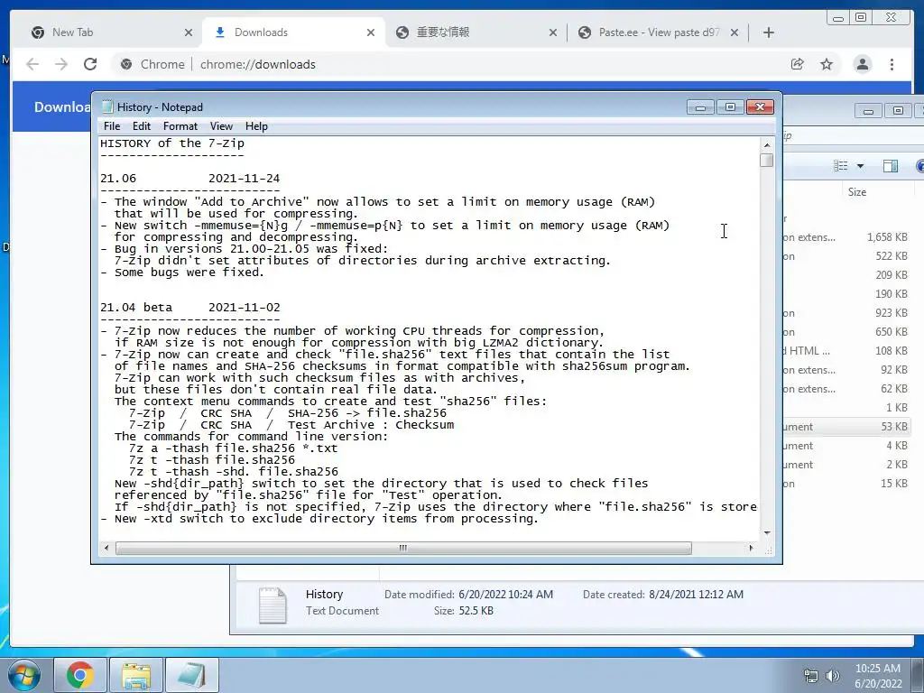Open the Help menu in Notepad
The image size is (924, 693).
coord(256,126)
